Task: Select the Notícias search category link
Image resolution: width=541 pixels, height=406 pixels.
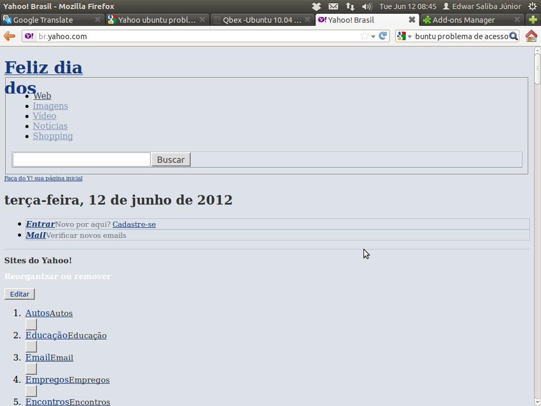Action: click(x=50, y=126)
